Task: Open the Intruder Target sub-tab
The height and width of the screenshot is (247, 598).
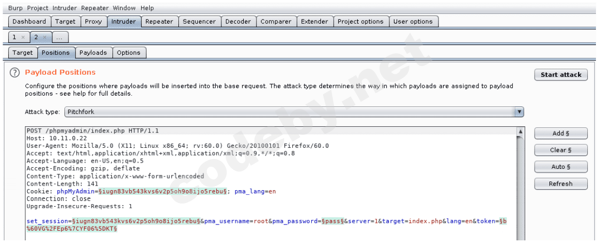Action: click(23, 53)
